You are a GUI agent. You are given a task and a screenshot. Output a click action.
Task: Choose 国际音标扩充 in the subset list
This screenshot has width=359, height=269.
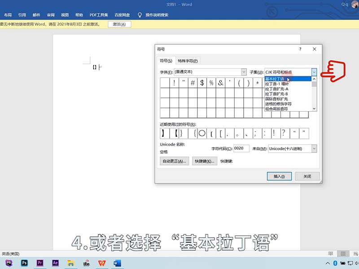point(288,99)
